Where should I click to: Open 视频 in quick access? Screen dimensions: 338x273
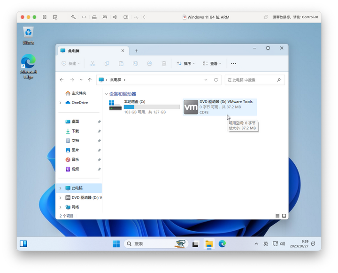tap(72, 169)
